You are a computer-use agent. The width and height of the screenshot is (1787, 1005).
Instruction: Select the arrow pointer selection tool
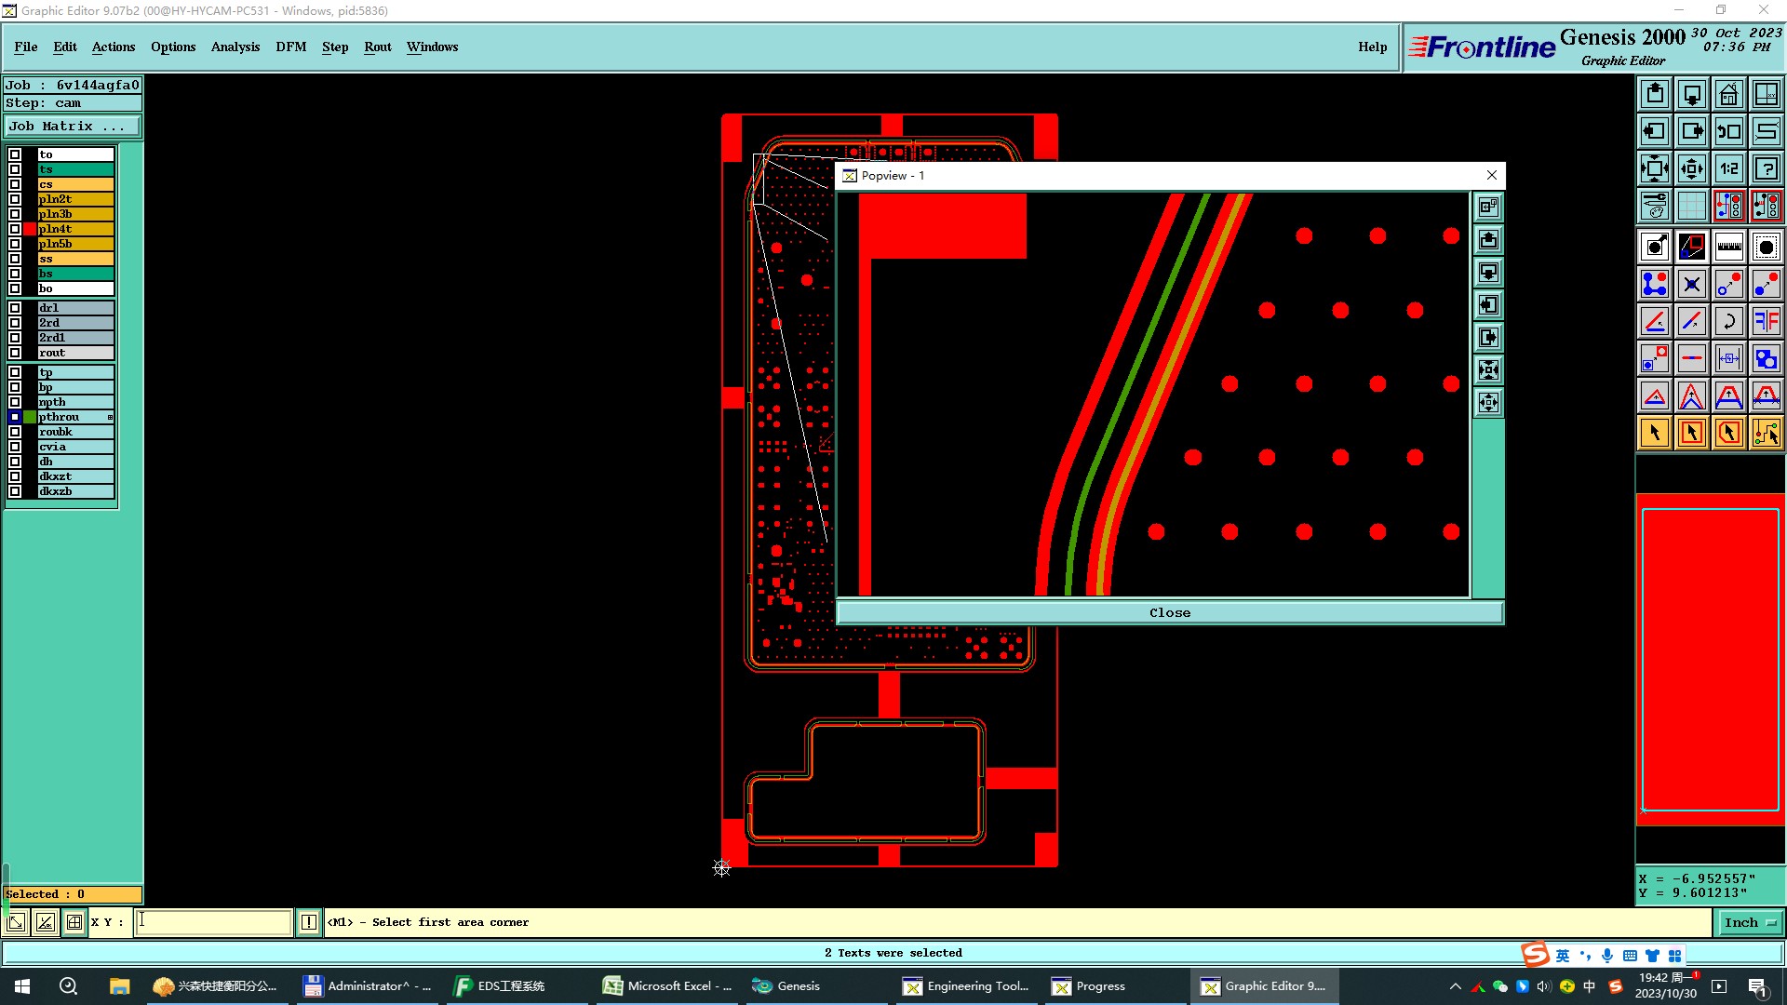tap(1654, 433)
